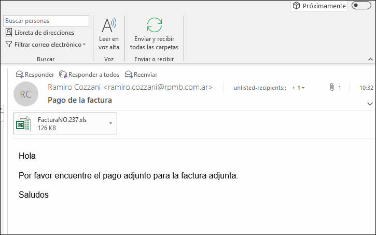The width and height of the screenshot is (376, 235).
Task: Click Responder to reply to the email
Action: coord(35,75)
